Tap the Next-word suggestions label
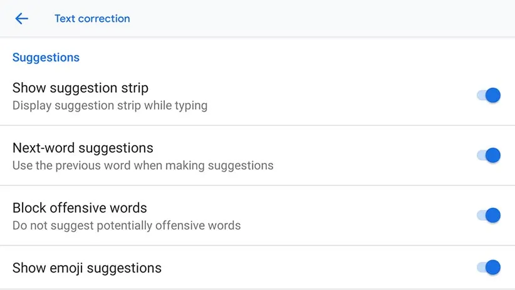 pyautogui.click(x=83, y=148)
